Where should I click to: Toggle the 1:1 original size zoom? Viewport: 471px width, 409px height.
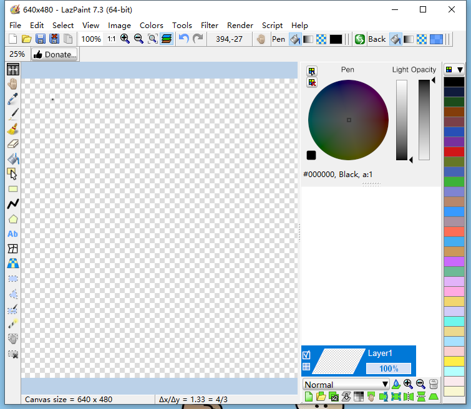[112, 39]
